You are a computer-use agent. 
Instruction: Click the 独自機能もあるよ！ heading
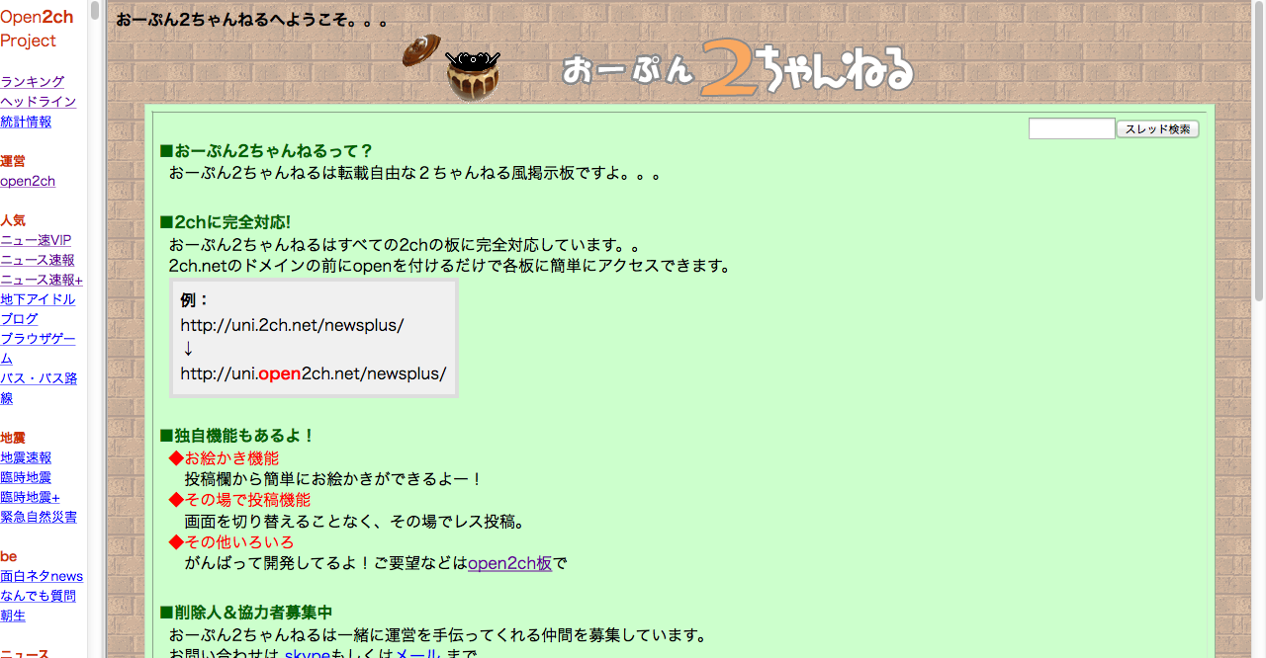click(x=237, y=436)
